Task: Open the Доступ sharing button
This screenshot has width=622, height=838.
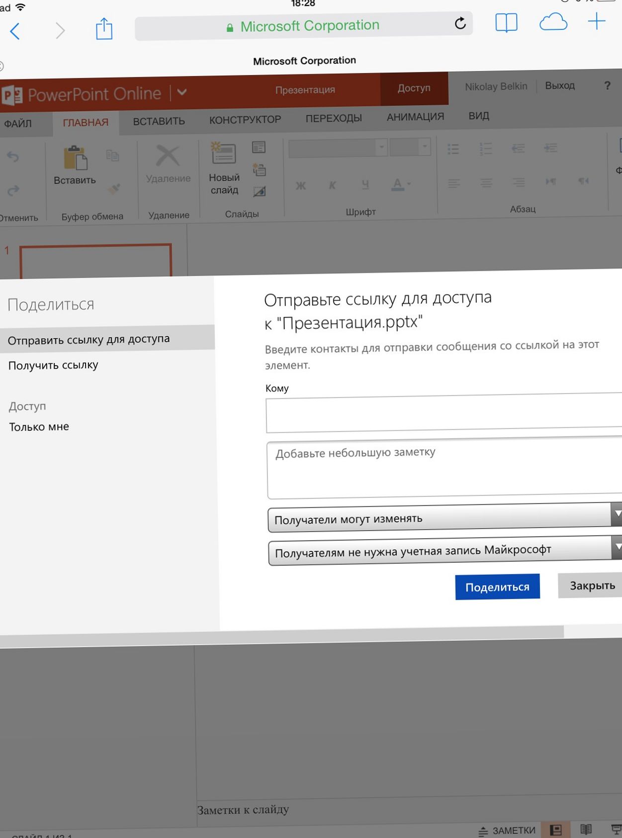Action: coord(414,88)
